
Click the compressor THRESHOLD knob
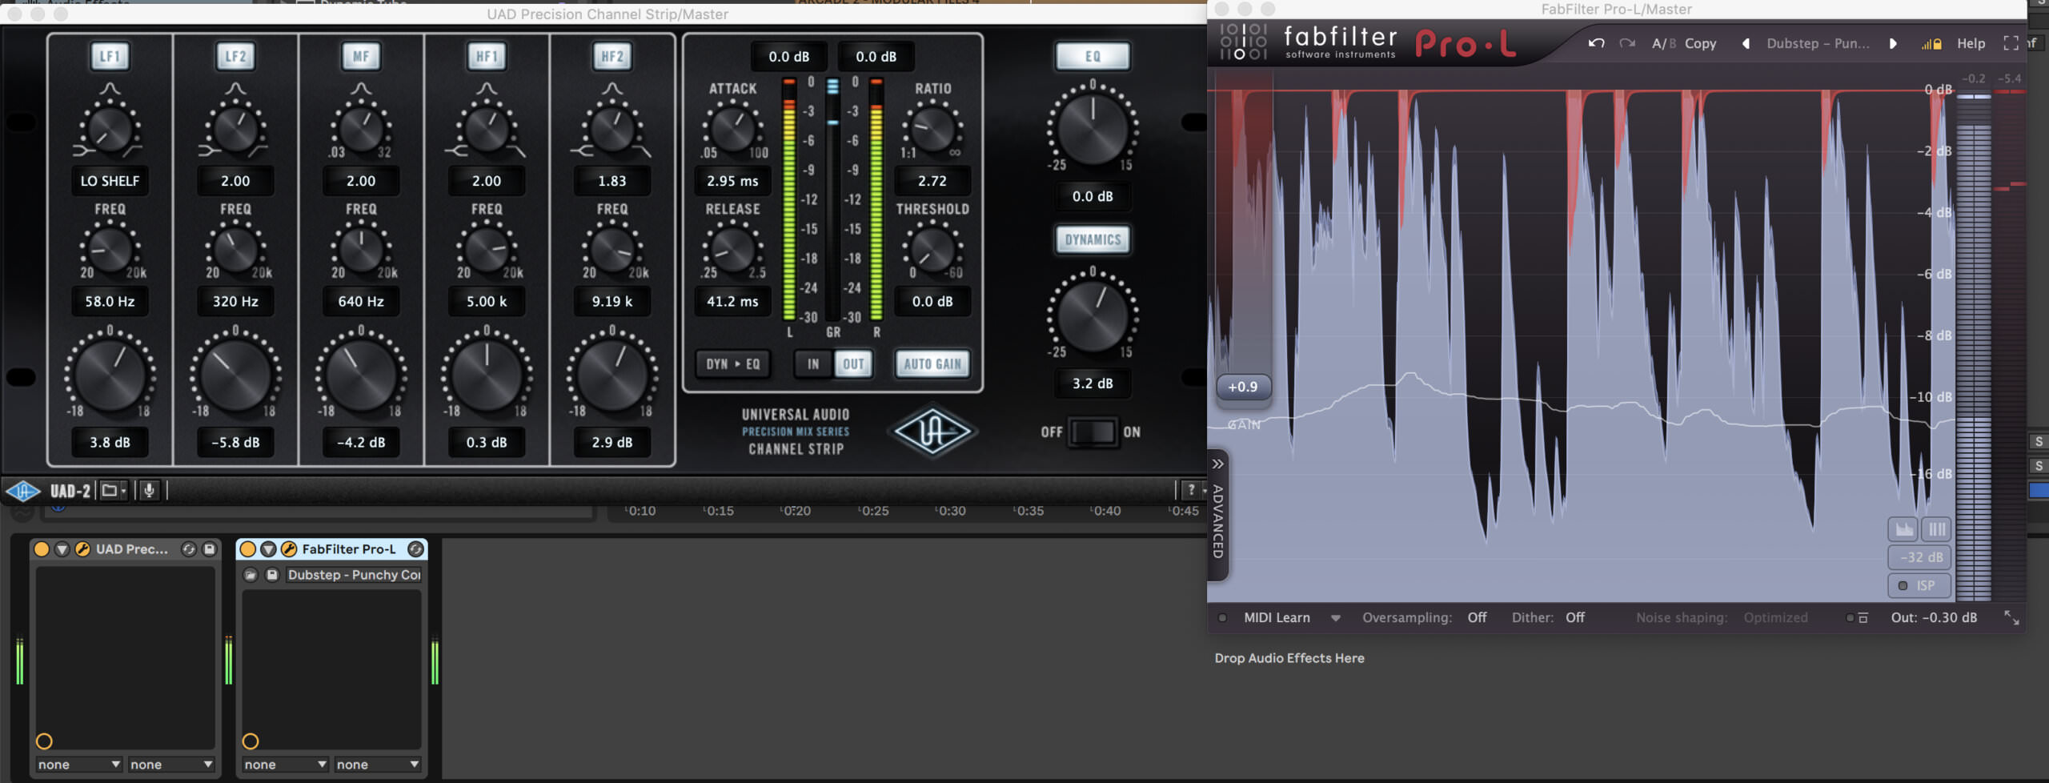tap(932, 249)
